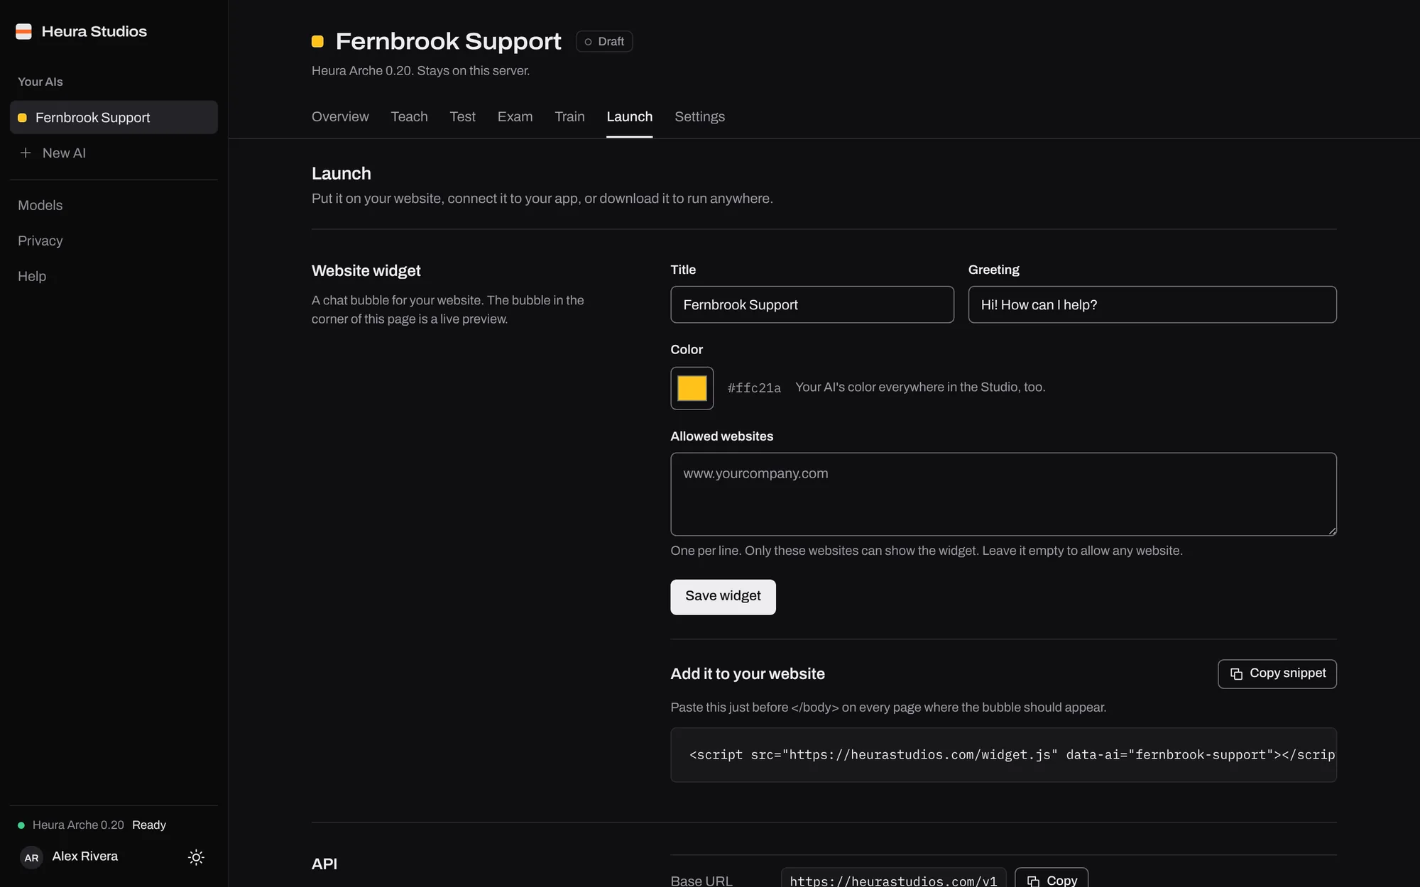Select the Train tab
1420x887 pixels.
point(569,116)
